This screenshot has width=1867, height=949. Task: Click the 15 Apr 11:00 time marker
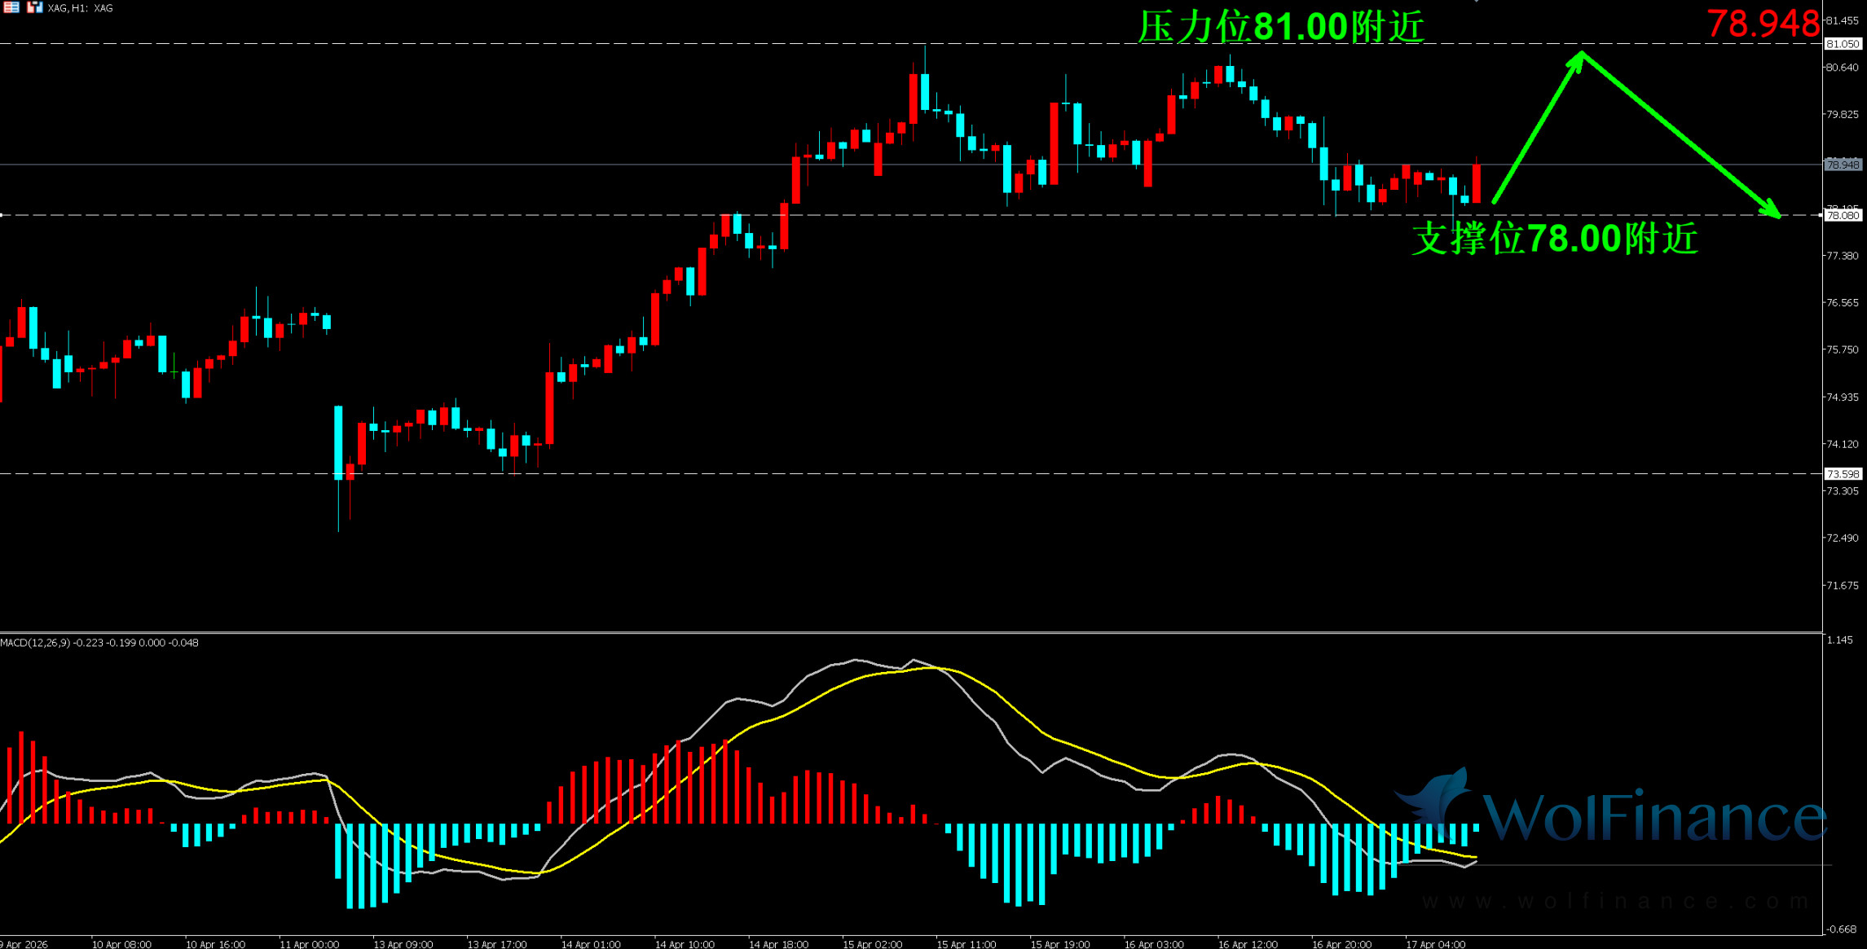pos(966,944)
